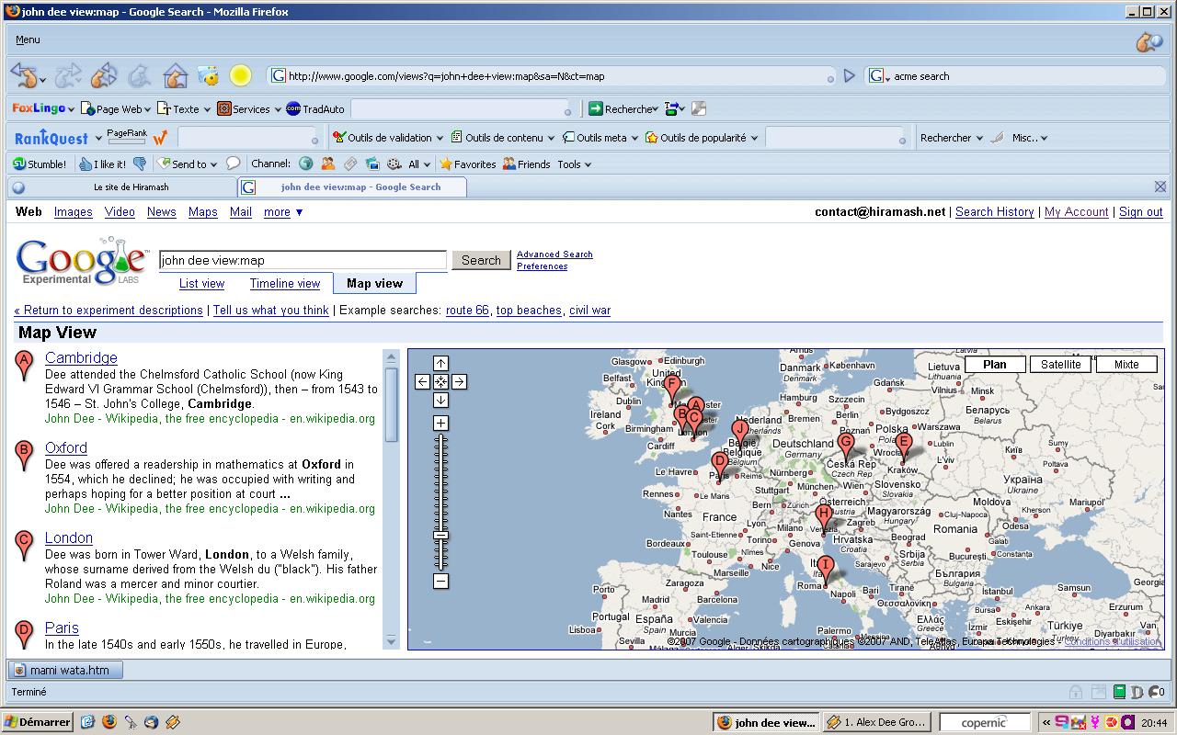The image size is (1177, 735).
Task: Click the RankQuest W orange icon
Action: coord(160,138)
